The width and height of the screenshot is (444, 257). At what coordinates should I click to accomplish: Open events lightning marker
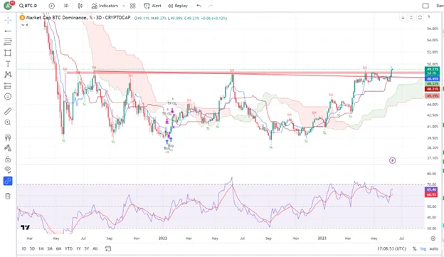[393, 161]
